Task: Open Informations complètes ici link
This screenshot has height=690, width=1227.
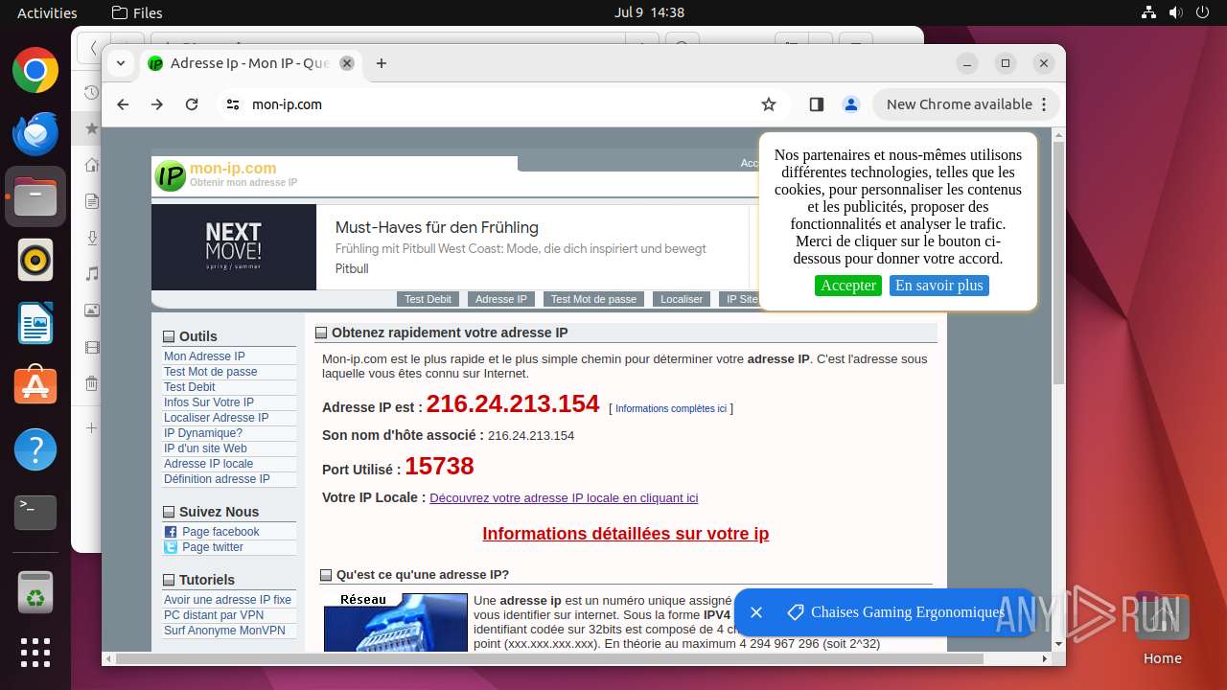Action: coord(671,408)
